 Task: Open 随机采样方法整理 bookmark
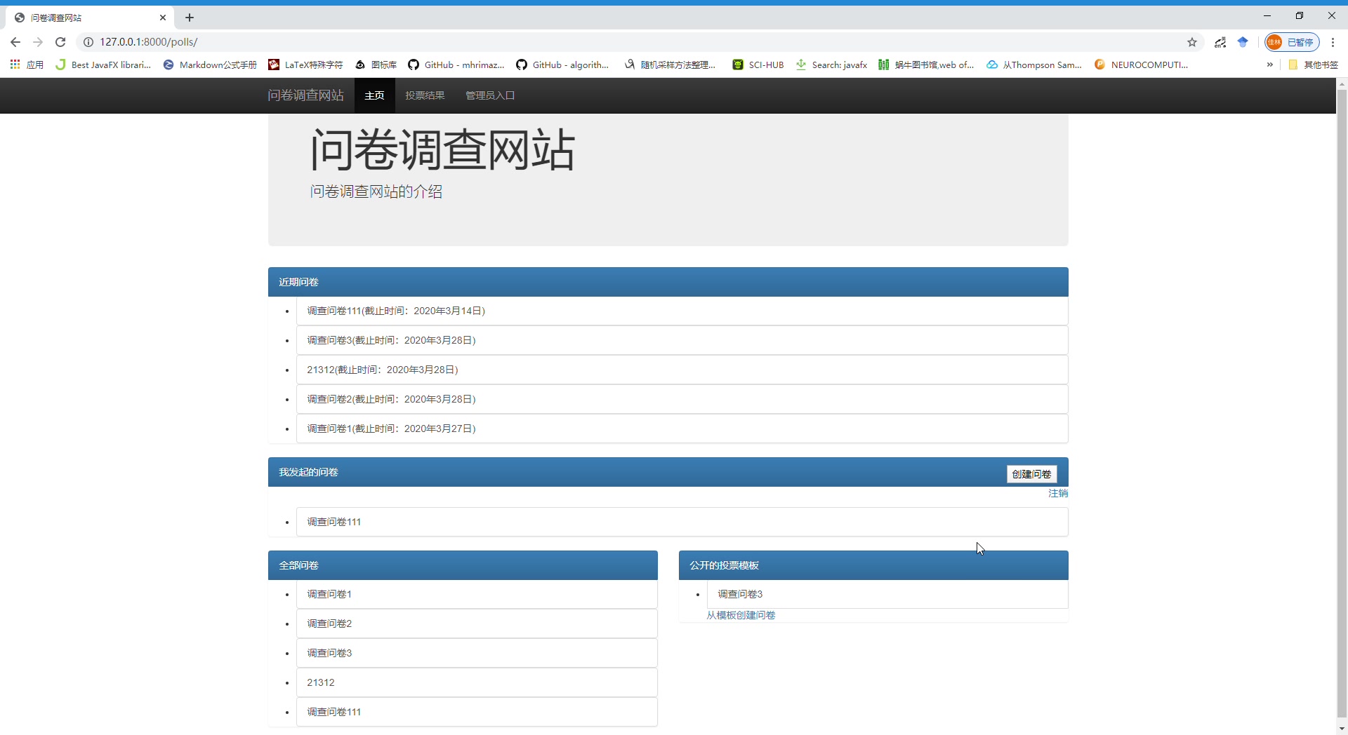(x=670, y=65)
